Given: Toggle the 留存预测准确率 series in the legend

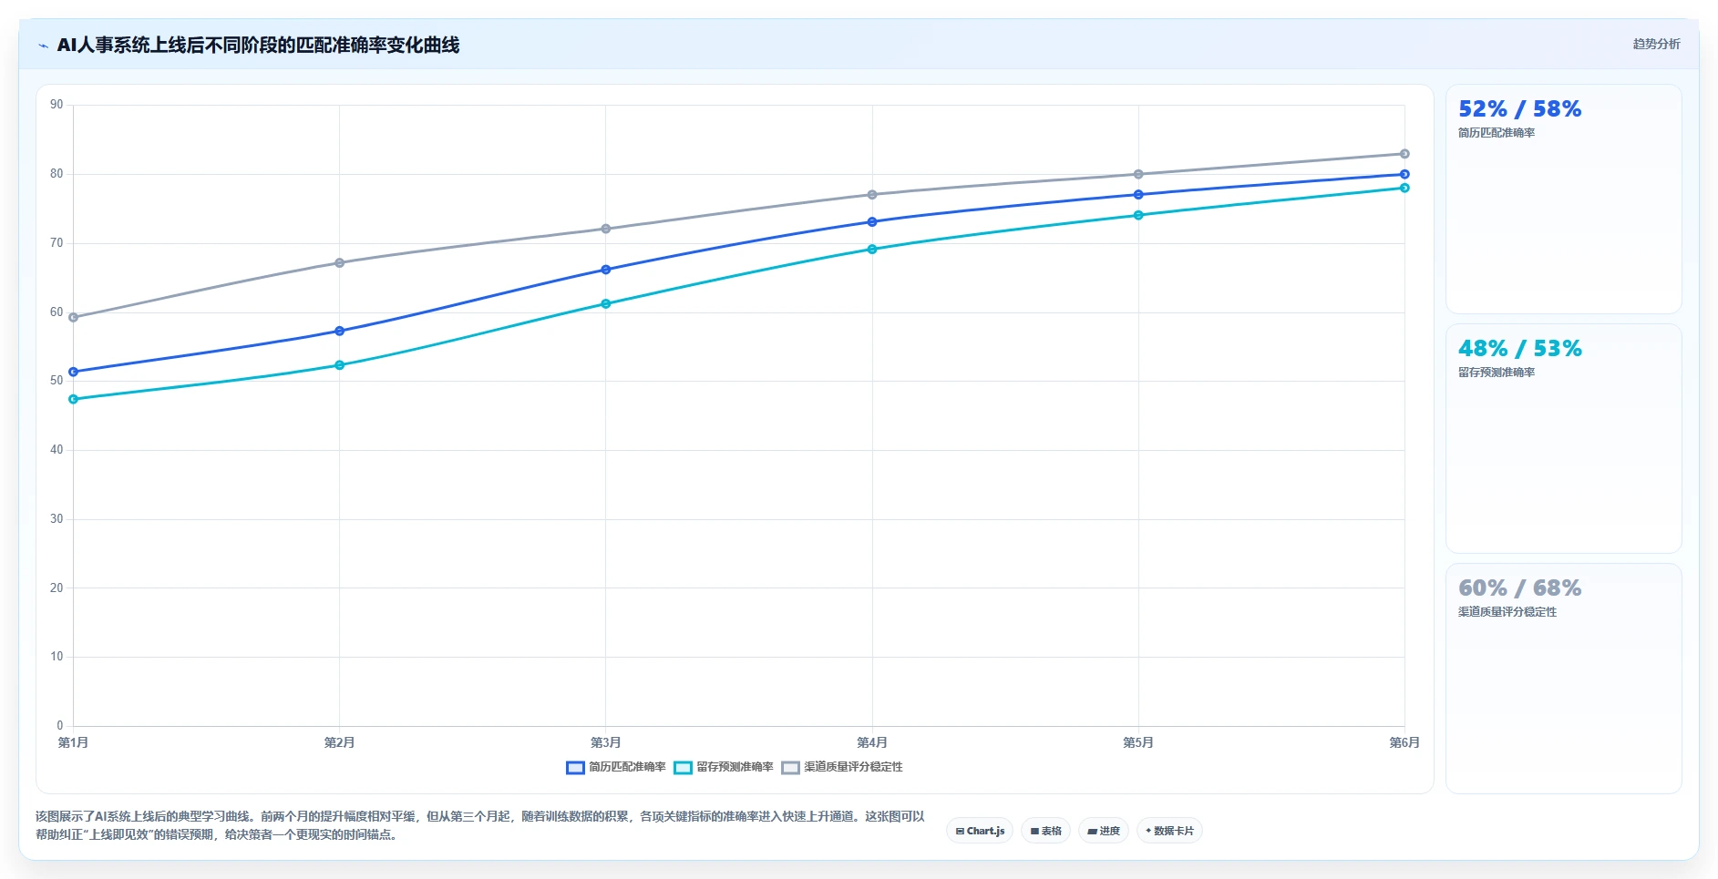Looking at the screenshot, I should pyautogui.click(x=724, y=767).
